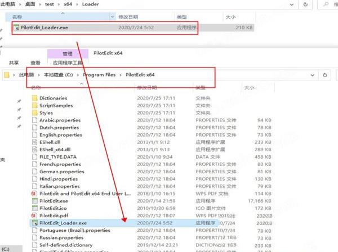338x252 pixels.
Task: Select the PilotEdit.pdf file icon
Action: click(34, 215)
